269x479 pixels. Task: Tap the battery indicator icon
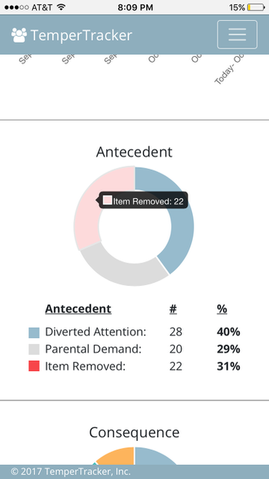coord(256,7)
